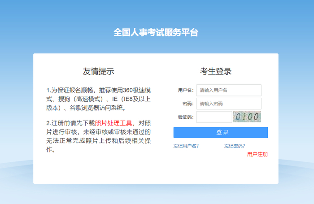This screenshot has height=204, width=314.
Task: Click the 验证码 input box
Action: [x=214, y=117]
